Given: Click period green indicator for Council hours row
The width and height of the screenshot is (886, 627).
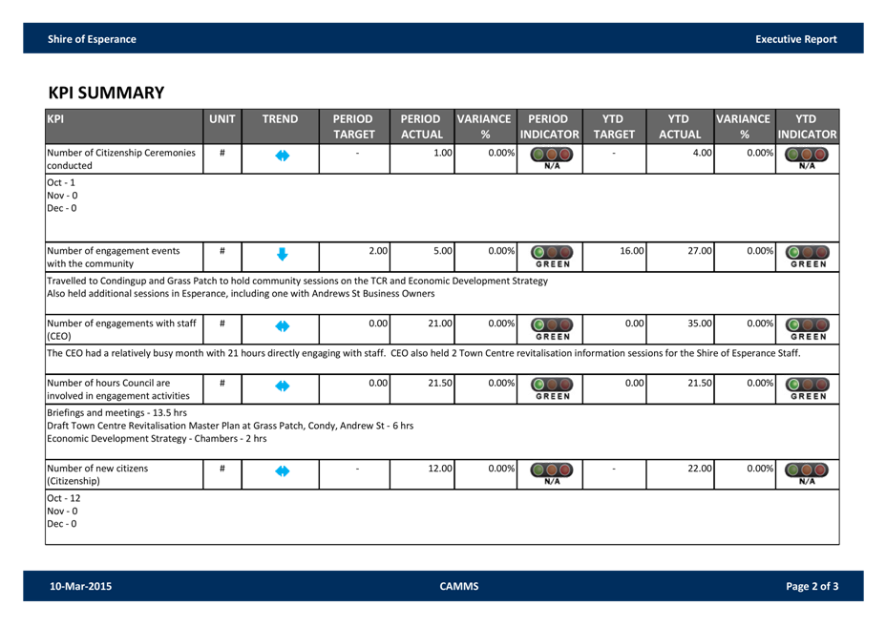Looking at the screenshot, I should [553, 387].
